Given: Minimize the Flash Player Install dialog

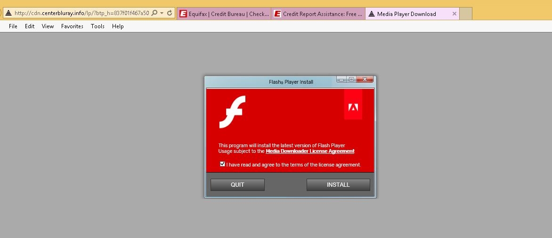Looking at the screenshot, I should (x=341, y=79).
